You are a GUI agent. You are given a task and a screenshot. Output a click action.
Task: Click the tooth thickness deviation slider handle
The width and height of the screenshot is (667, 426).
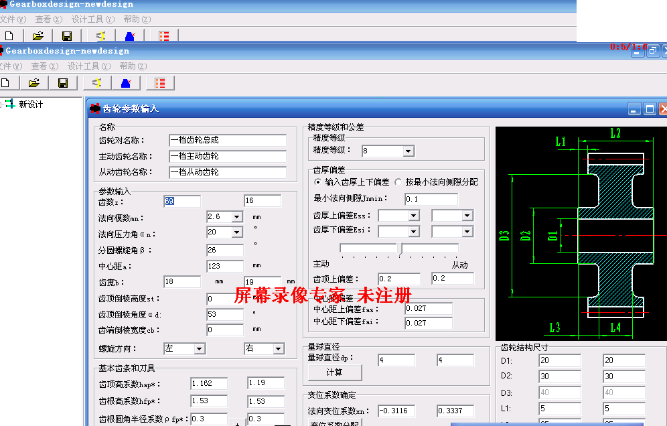tap(400, 249)
